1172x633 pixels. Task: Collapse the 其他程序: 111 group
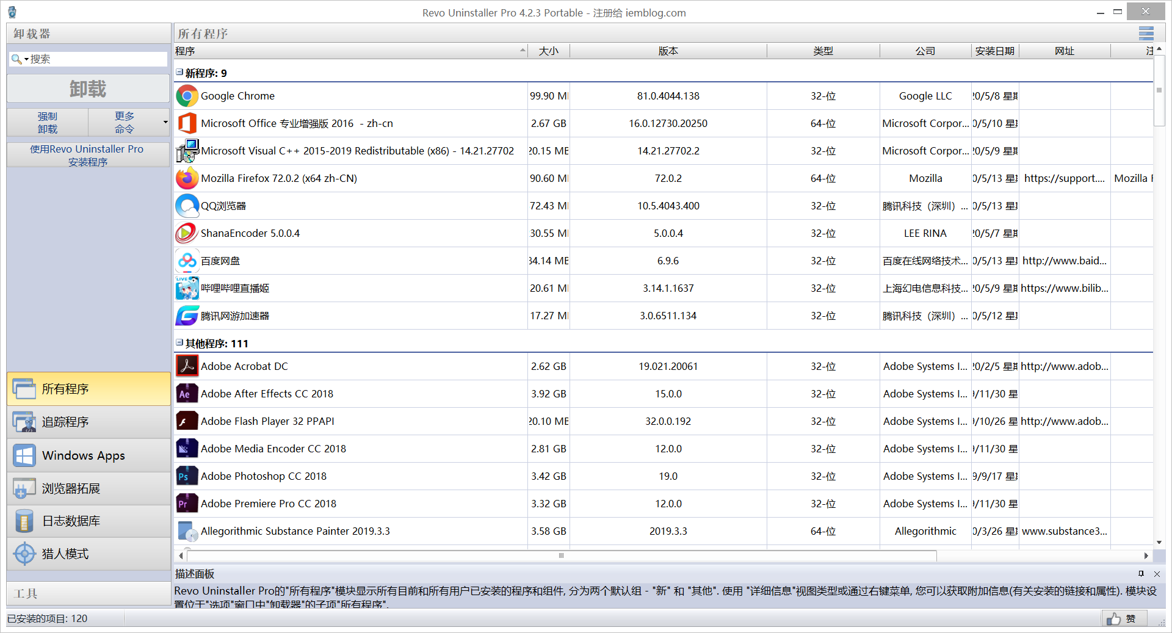click(179, 342)
